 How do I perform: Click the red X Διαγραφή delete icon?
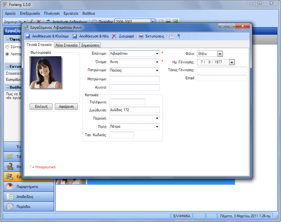pyautogui.click(x=114, y=36)
